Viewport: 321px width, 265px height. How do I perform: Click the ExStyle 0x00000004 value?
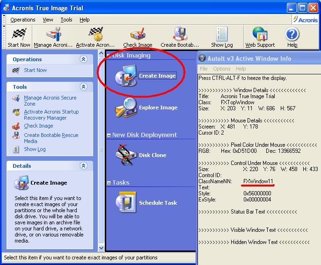pyautogui.click(x=257, y=200)
